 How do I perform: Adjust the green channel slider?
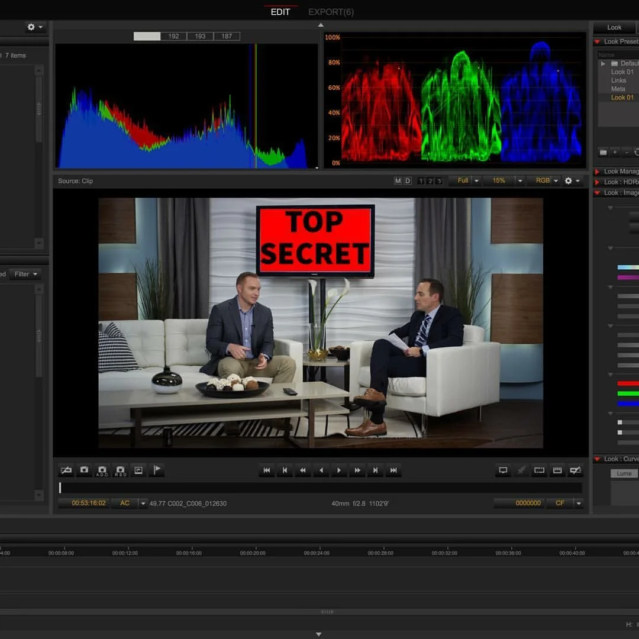(628, 393)
